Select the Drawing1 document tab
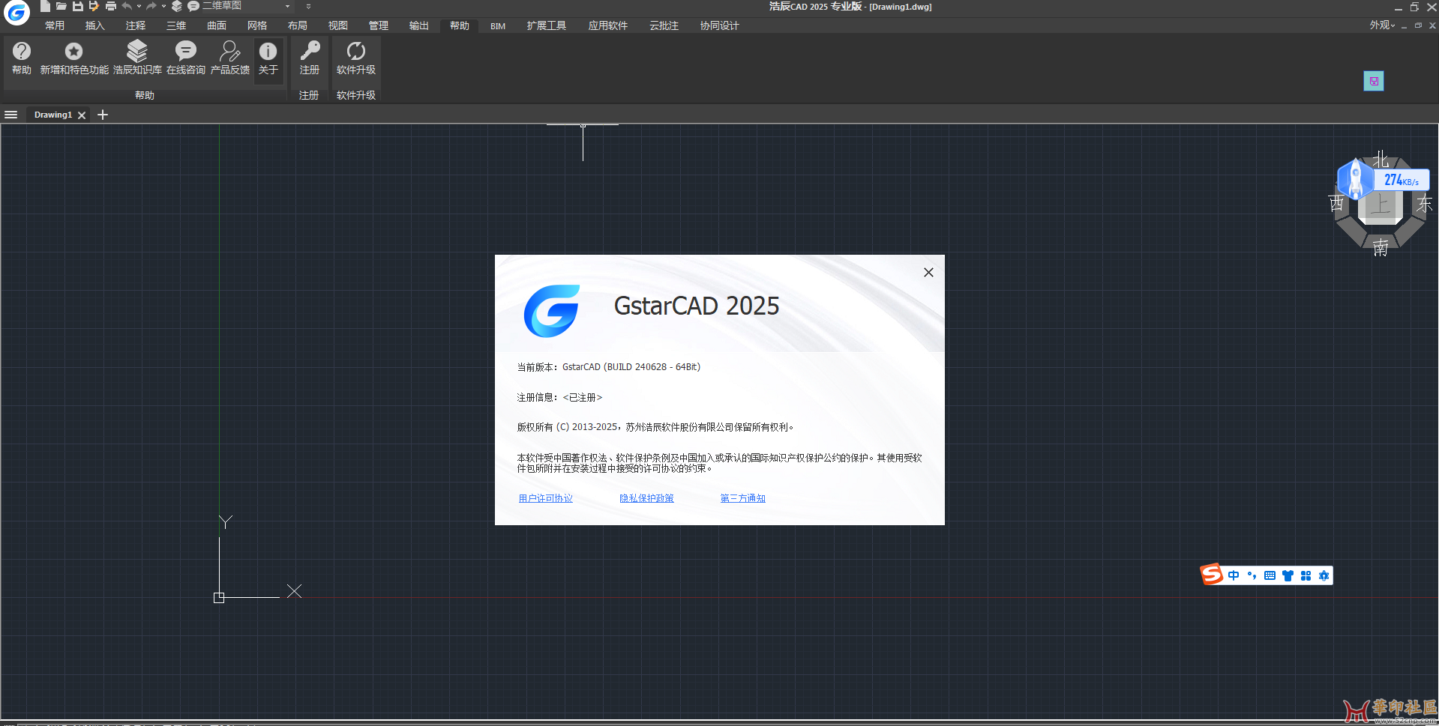The width and height of the screenshot is (1439, 726). (53, 115)
